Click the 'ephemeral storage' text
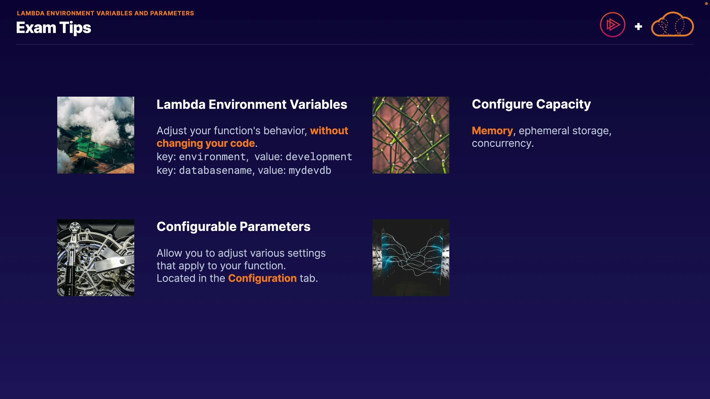 tap(564, 131)
